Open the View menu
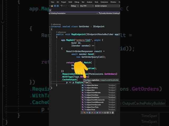This screenshot has height=126, width=169. (53, 2)
